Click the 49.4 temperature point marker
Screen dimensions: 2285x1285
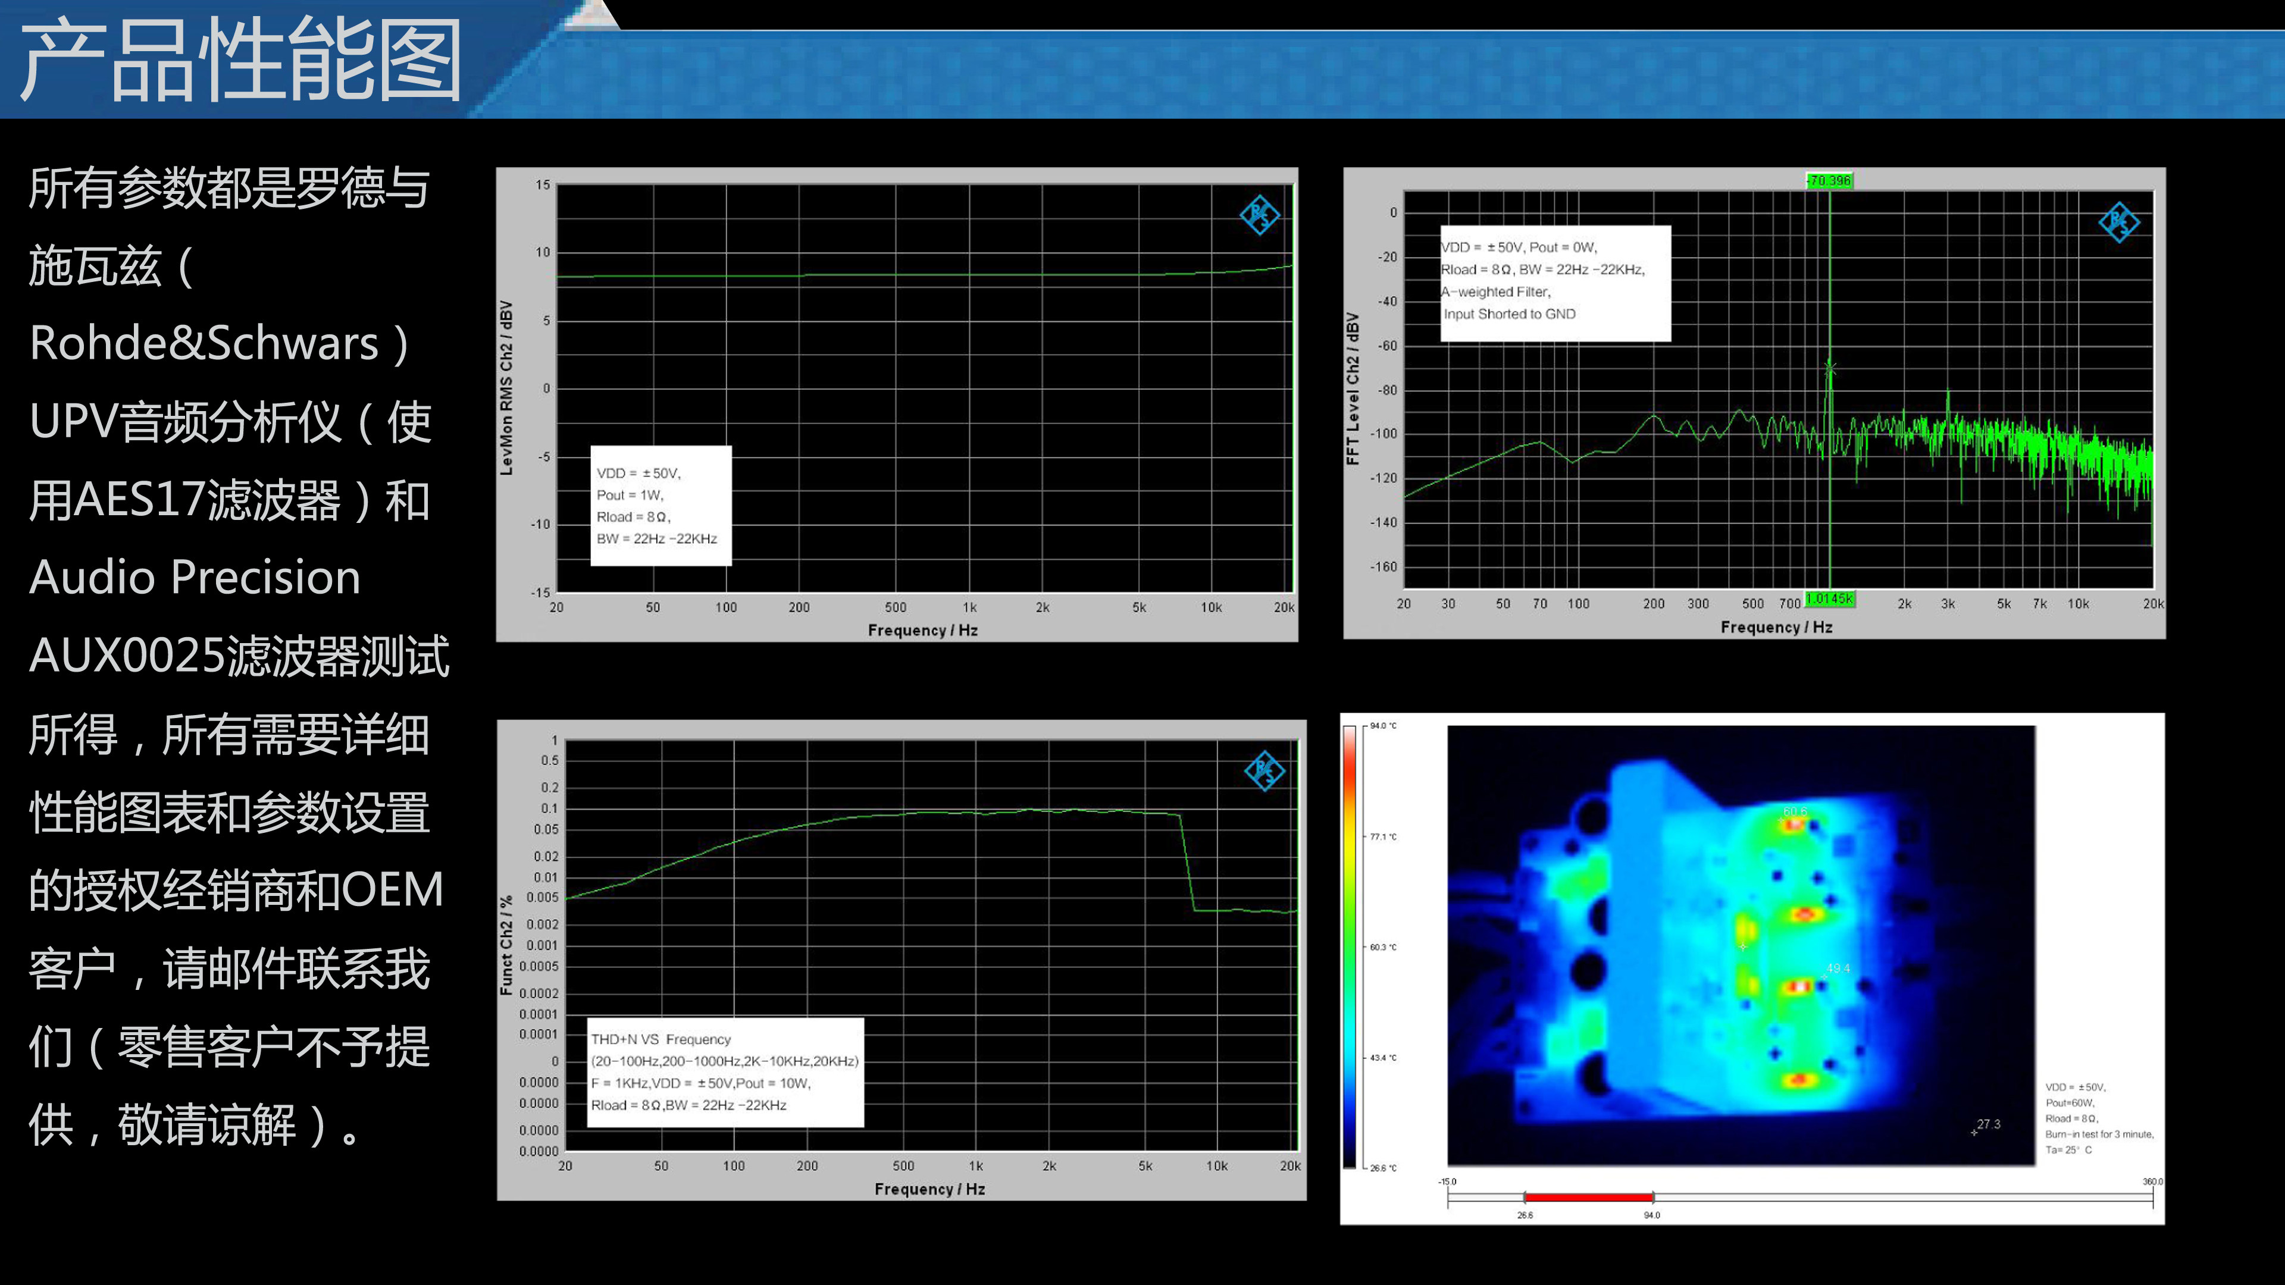click(x=1824, y=976)
